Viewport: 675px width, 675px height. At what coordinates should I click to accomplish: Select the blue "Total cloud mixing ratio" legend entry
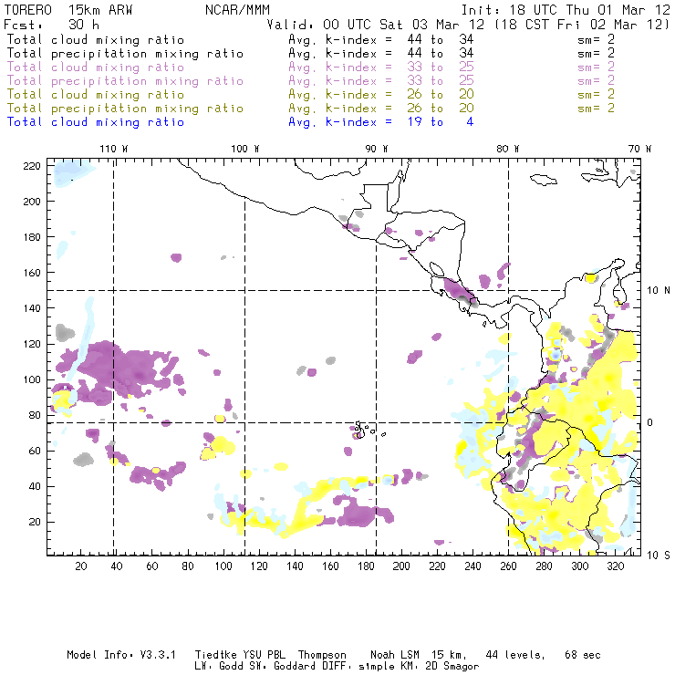point(96,121)
